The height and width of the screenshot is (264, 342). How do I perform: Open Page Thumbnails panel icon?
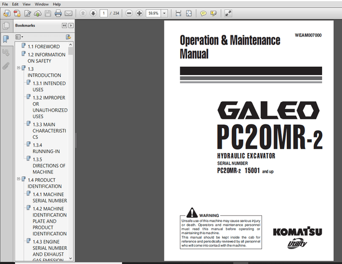point(6,25)
